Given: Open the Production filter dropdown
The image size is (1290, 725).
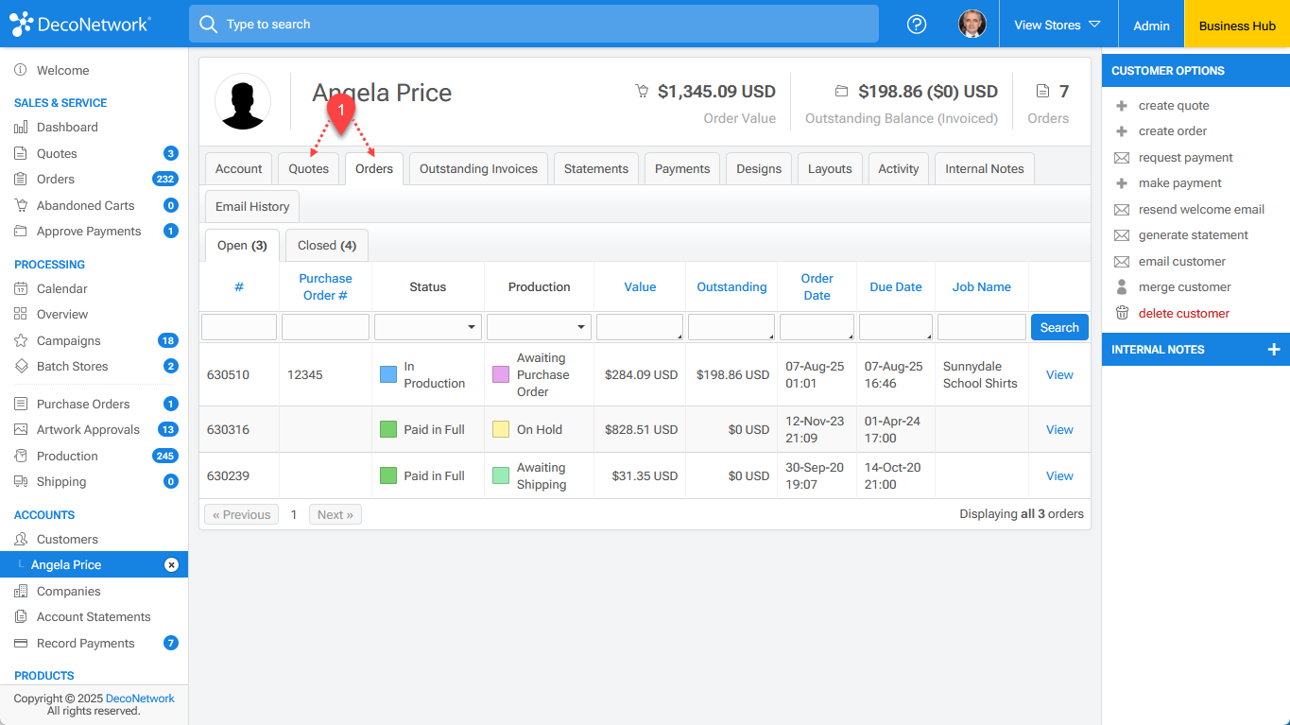Looking at the screenshot, I should [x=539, y=327].
